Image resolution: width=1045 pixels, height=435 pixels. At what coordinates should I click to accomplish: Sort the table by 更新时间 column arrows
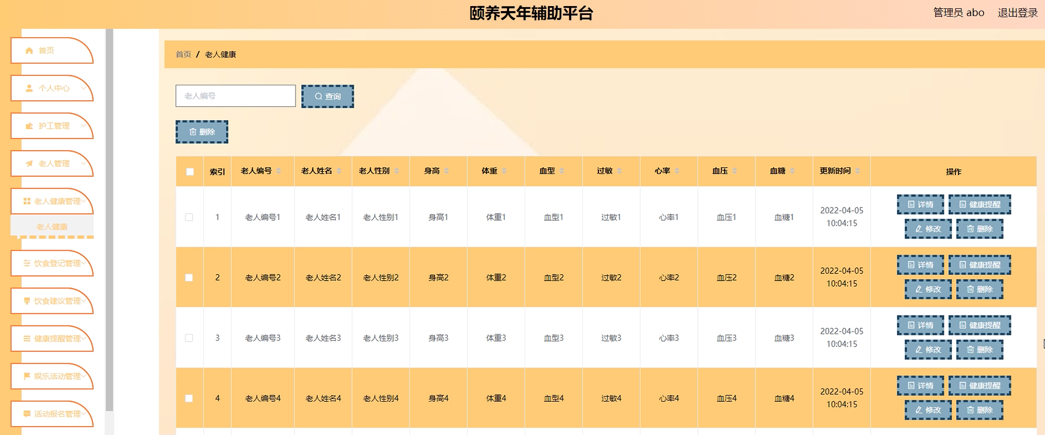coord(857,171)
